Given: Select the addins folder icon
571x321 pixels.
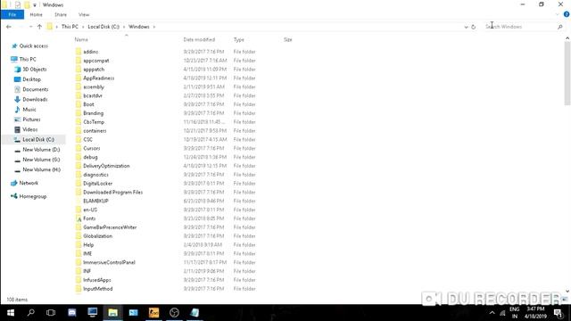Looking at the screenshot, I should coord(79,52).
